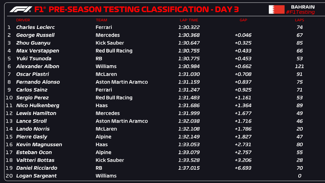Image resolution: width=325 pixels, height=183 pixels.
Task: Select driver Charles Leclerc
Action: point(35,27)
